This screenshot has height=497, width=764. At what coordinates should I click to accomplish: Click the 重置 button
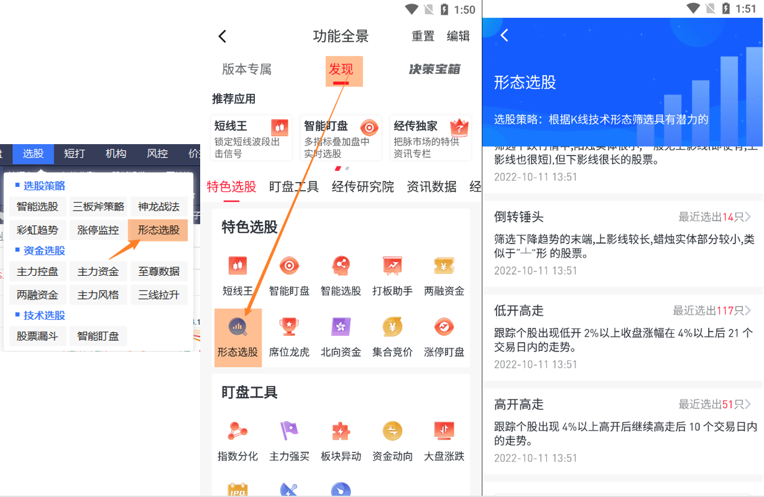click(x=423, y=36)
